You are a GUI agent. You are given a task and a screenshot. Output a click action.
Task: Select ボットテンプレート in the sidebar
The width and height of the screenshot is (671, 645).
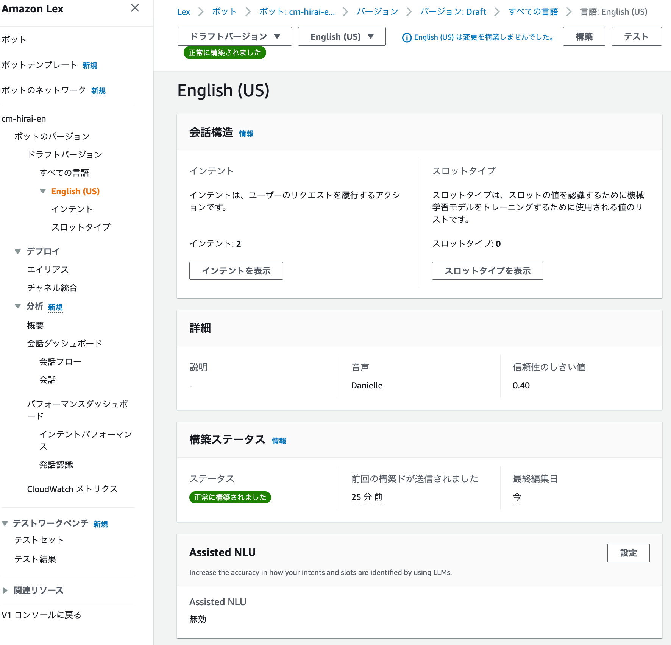pos(39,65)
